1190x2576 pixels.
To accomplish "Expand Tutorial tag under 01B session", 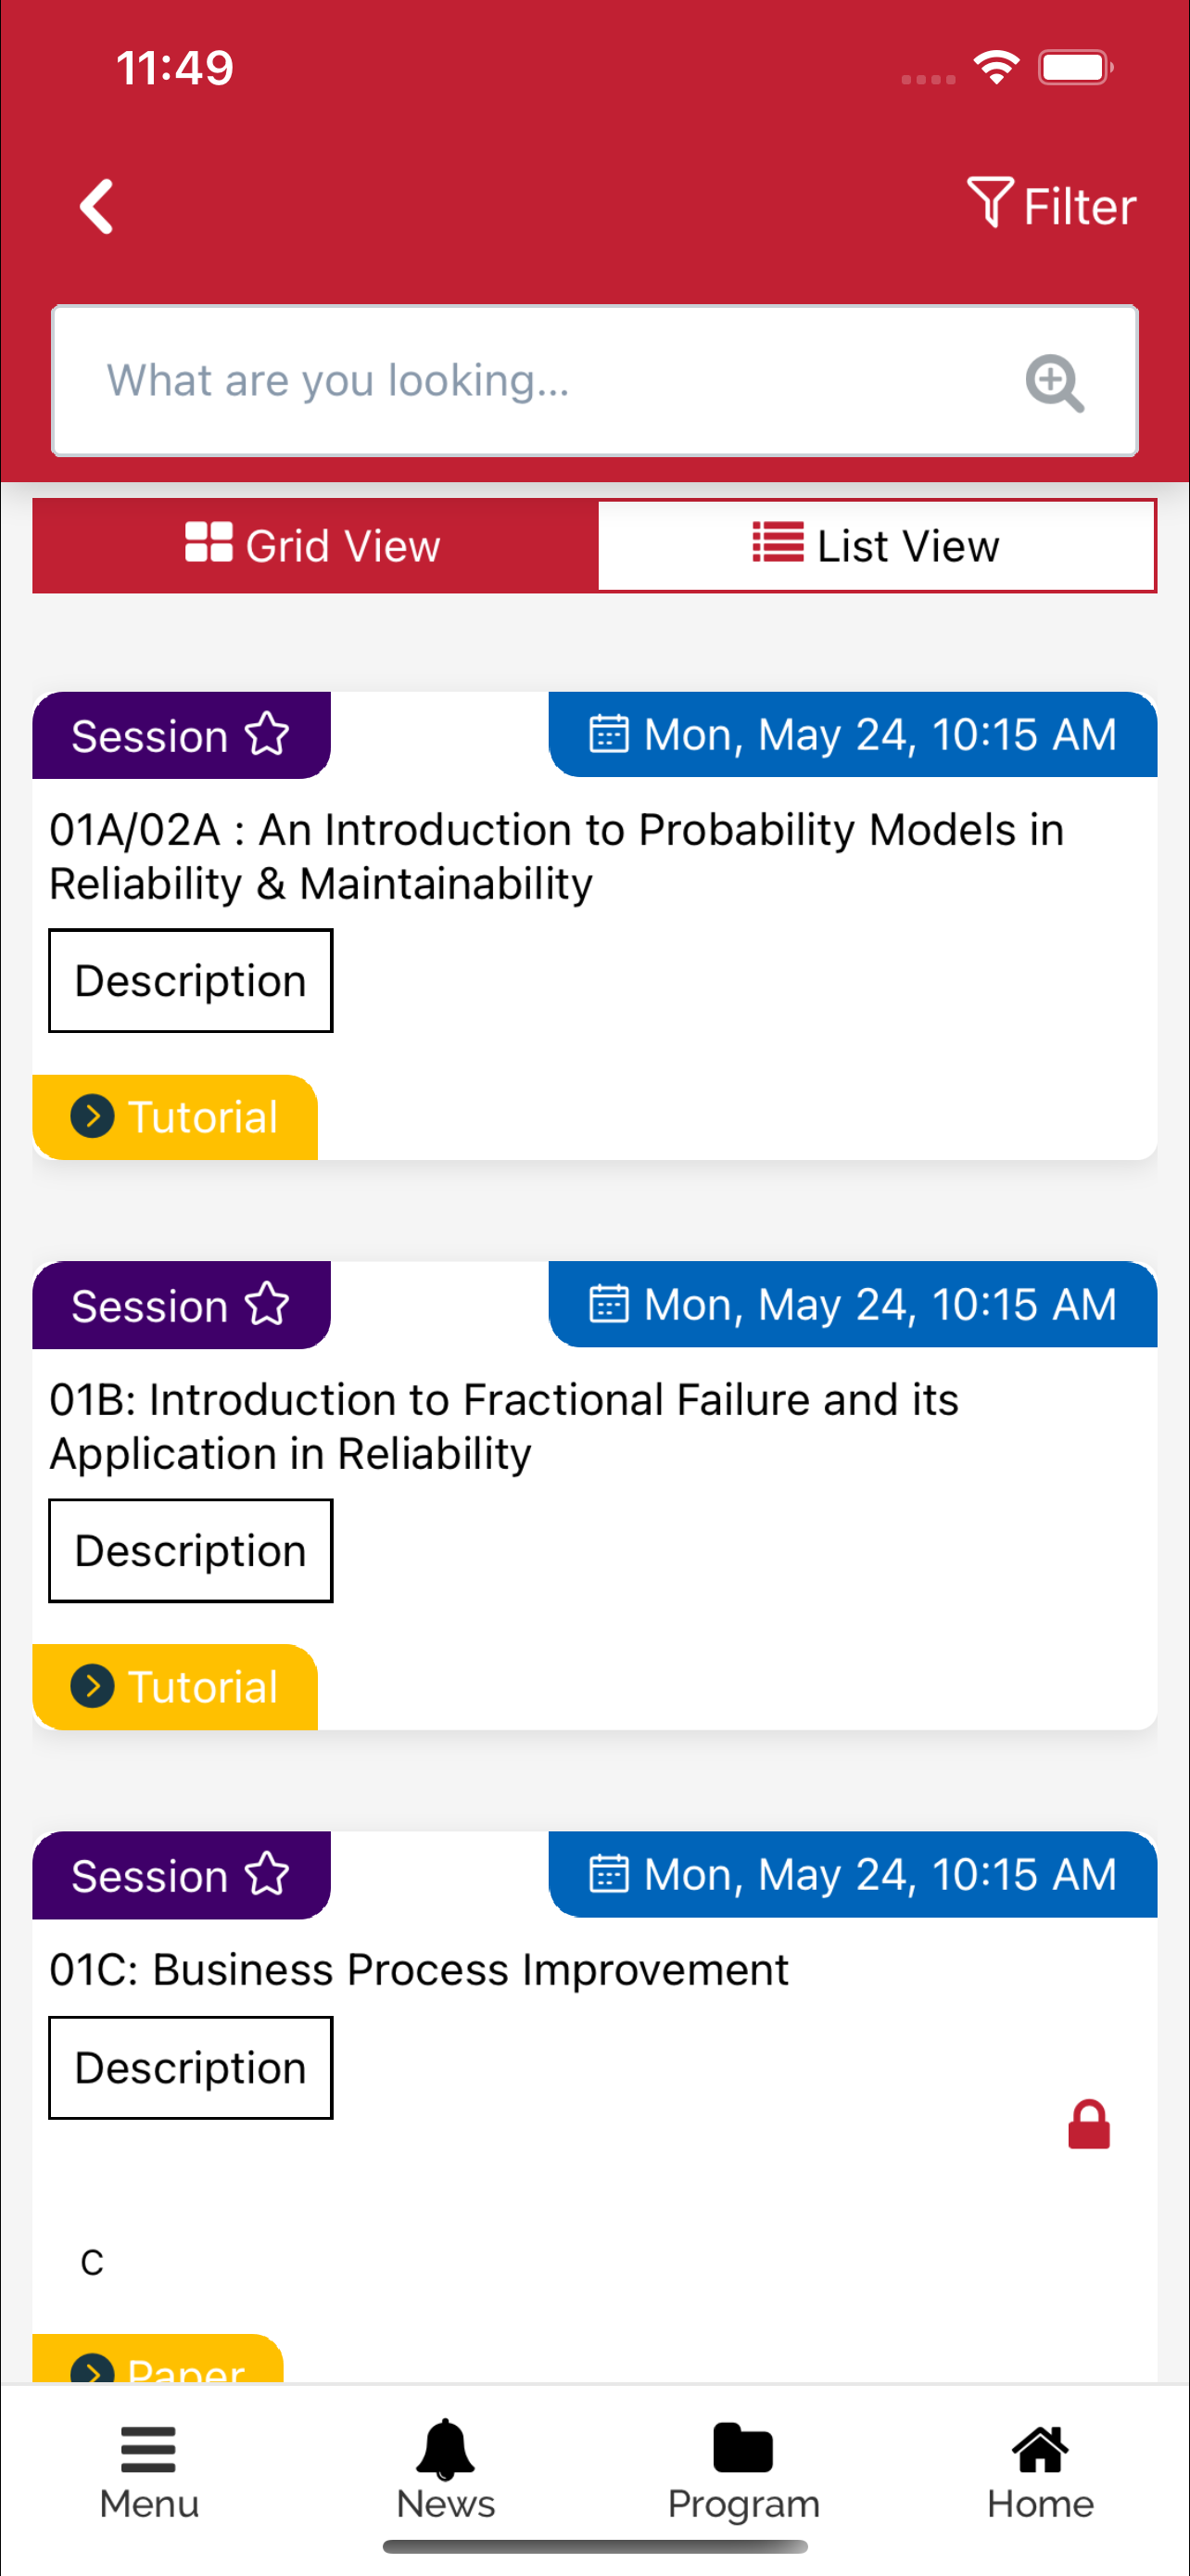I will click(x=175, y=1687).
